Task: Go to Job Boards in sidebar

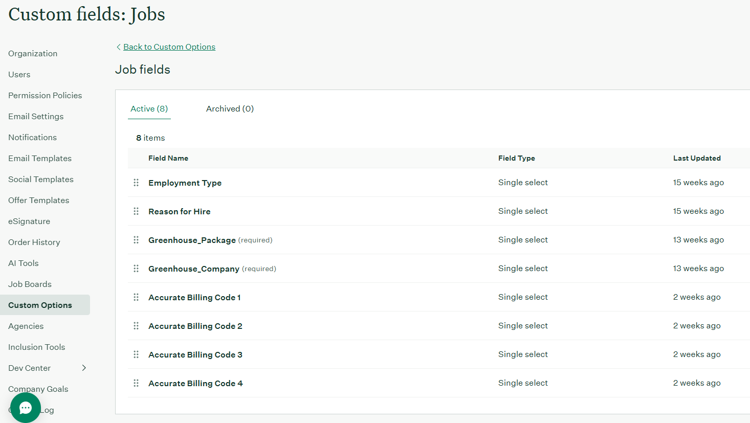Action: click(30, 284)
